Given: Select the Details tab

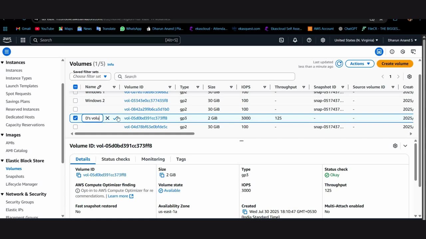Looking at the screenshot, I should 83,159.
